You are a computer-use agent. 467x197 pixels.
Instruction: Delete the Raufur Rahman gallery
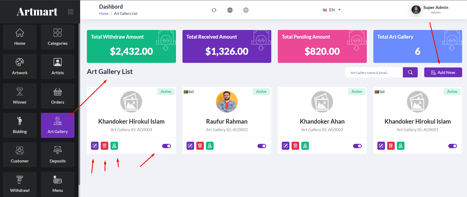click(x=200, y=146)
